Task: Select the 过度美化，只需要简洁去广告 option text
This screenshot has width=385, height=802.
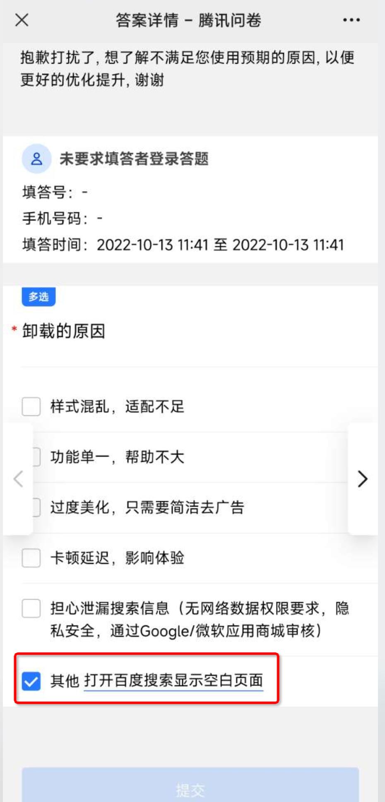Action: (147, 507)
